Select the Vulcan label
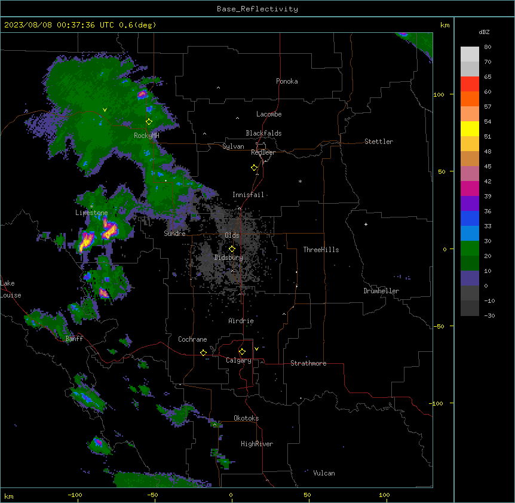Viewport: 515px width, 503px height. 324,473
